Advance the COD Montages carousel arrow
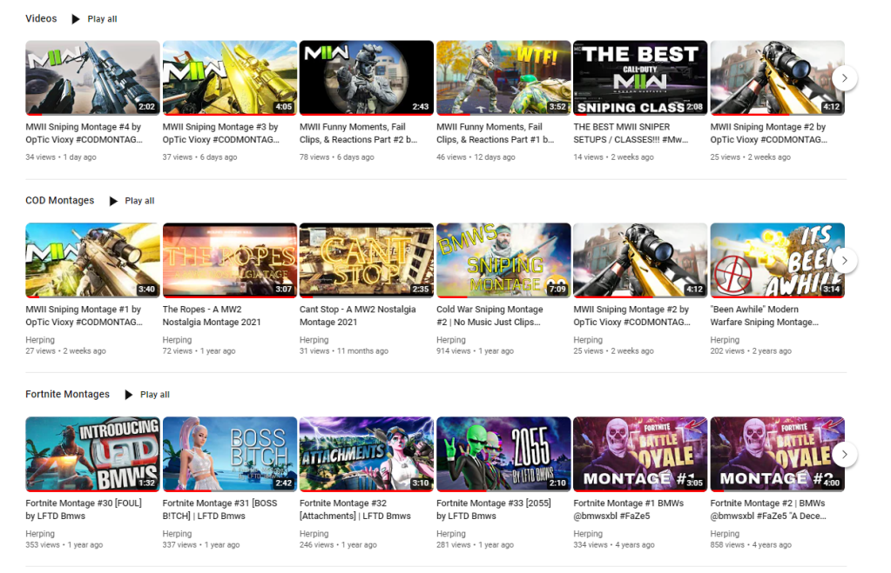This screenshot has width=891, height=573. click(x=845, y=260)
